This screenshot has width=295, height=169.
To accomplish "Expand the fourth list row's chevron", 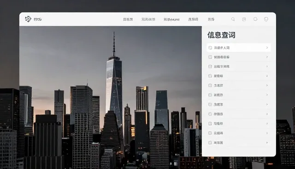I will tap(267, 76).
